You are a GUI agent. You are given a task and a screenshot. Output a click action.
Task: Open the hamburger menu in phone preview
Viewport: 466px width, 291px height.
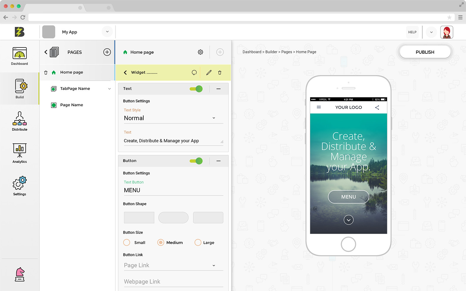click(319, 107)
